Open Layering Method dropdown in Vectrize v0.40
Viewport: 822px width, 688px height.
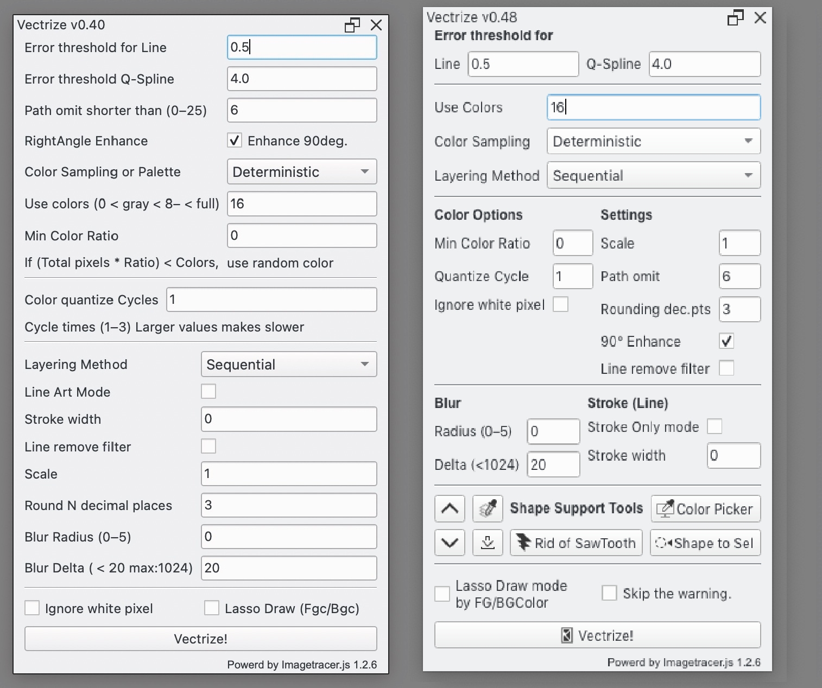(x=289, y=364)
